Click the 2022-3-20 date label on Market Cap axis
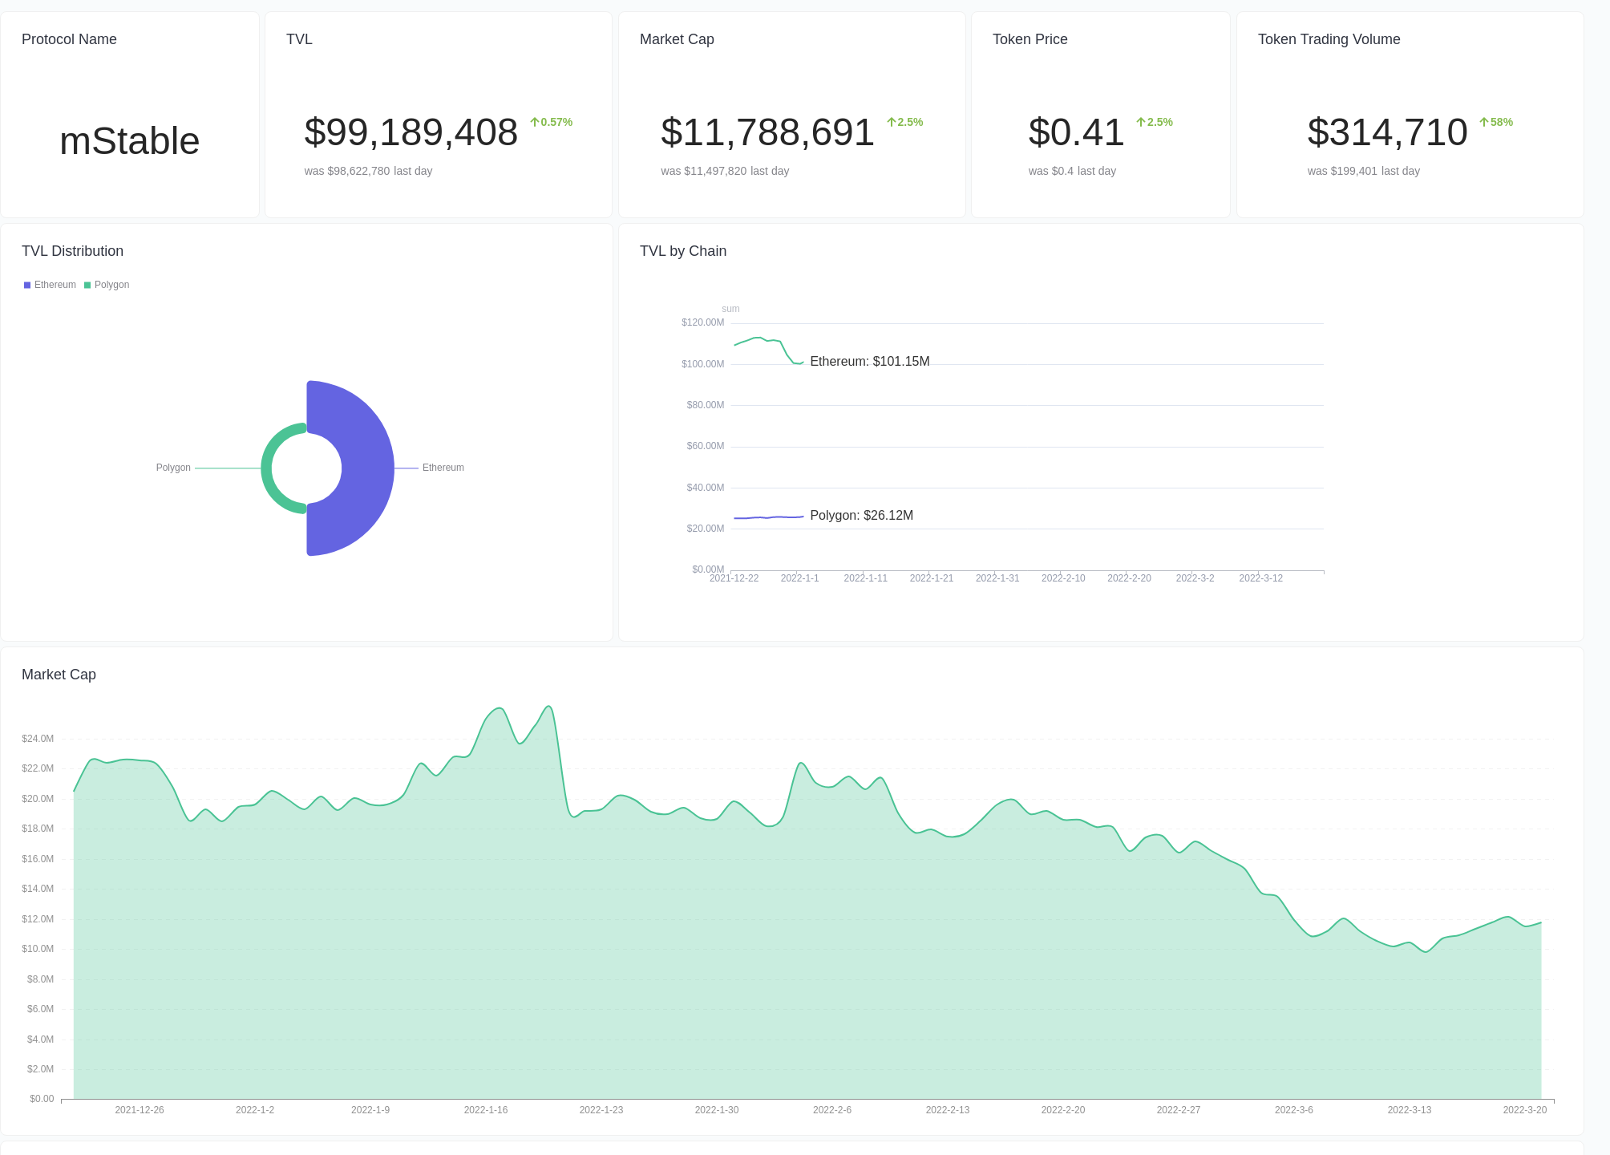Screen dimensions: 1610x1155 pos(1526,1110)
